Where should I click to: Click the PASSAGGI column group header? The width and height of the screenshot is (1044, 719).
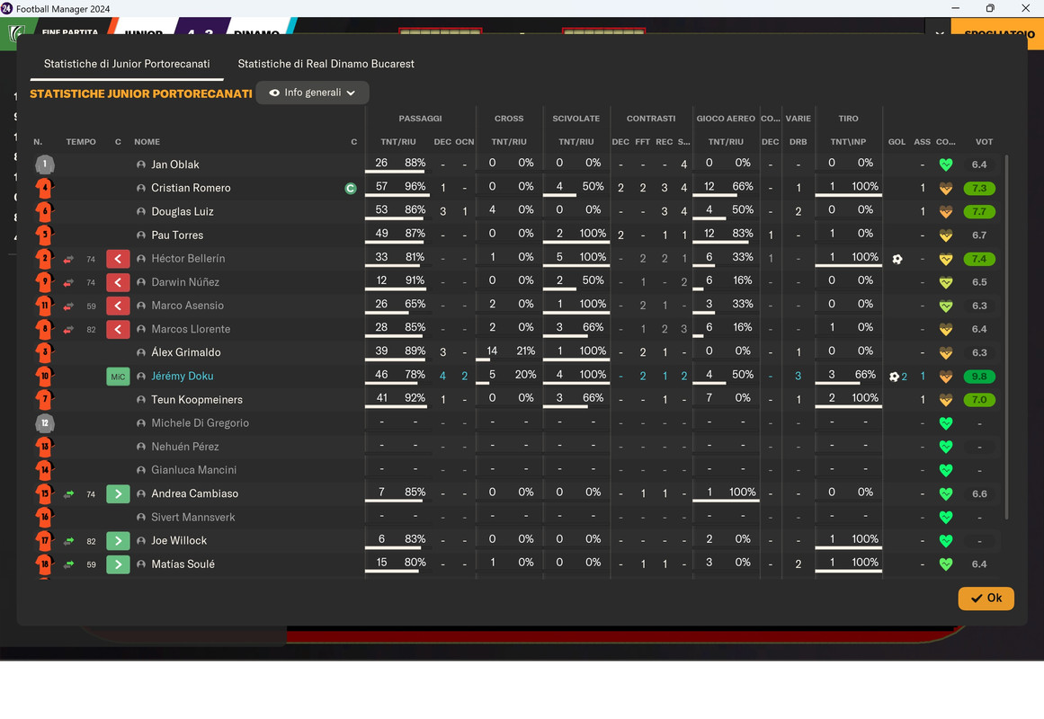(x=420, y=119)
